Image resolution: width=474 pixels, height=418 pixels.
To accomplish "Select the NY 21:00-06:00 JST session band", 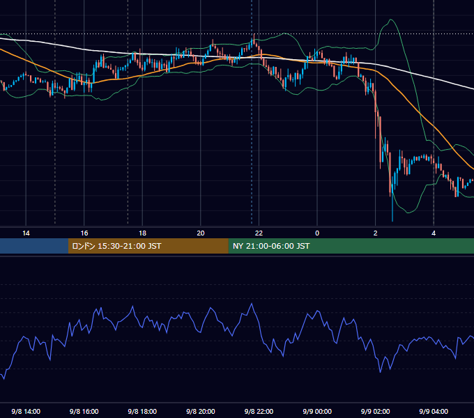I will click(x=351, y=246).
